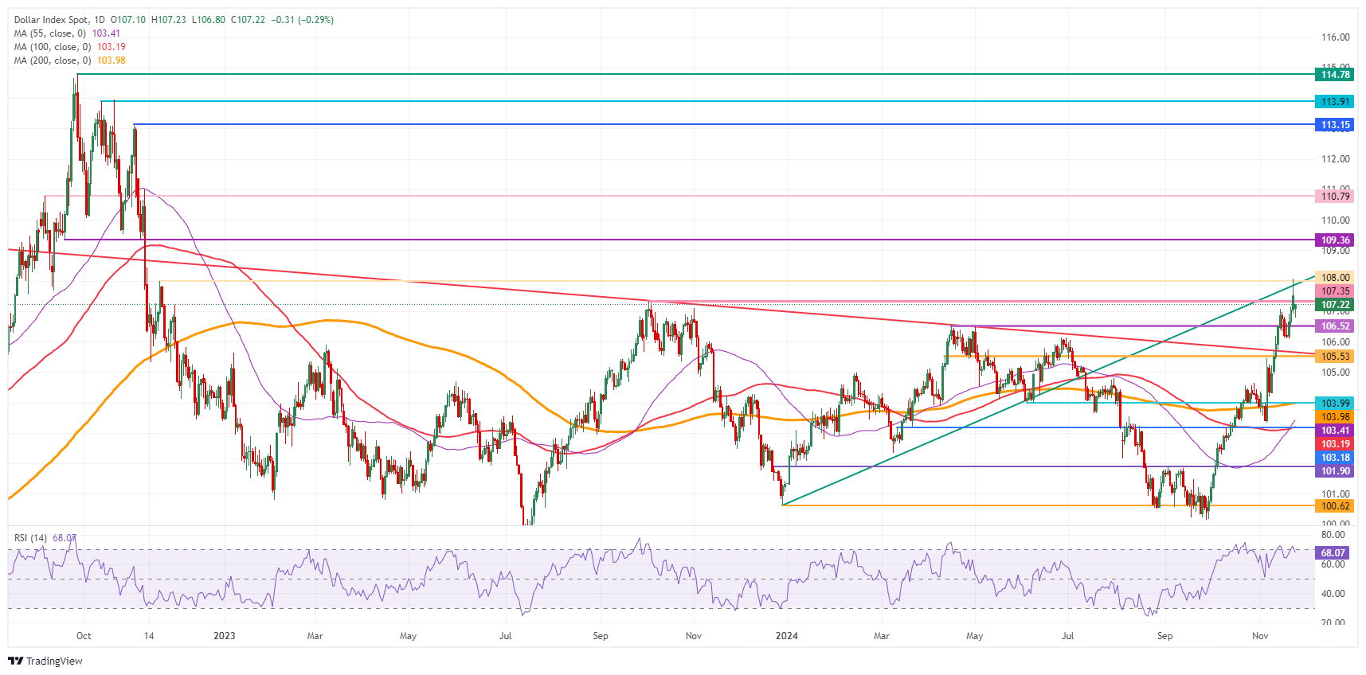Image resolution: width=1366 pixels, height=675 pixels.
Task: Click the pink 110.79 price label
Action: 1335,196
